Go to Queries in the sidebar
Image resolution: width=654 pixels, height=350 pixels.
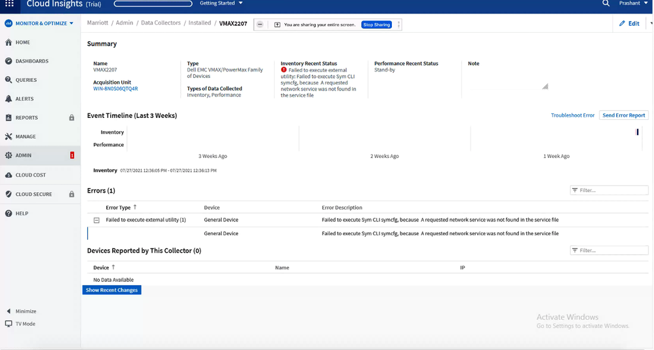click(26, 80)
